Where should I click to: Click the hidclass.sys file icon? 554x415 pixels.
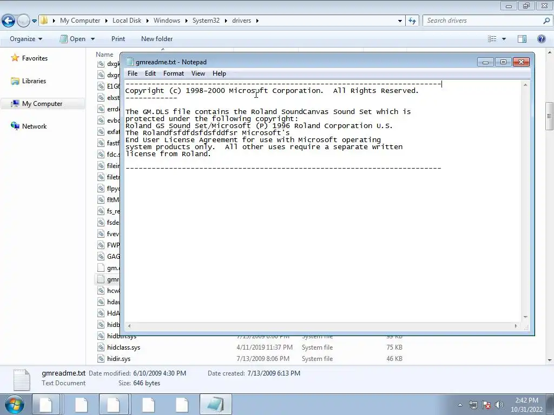(x=101, y=347)
